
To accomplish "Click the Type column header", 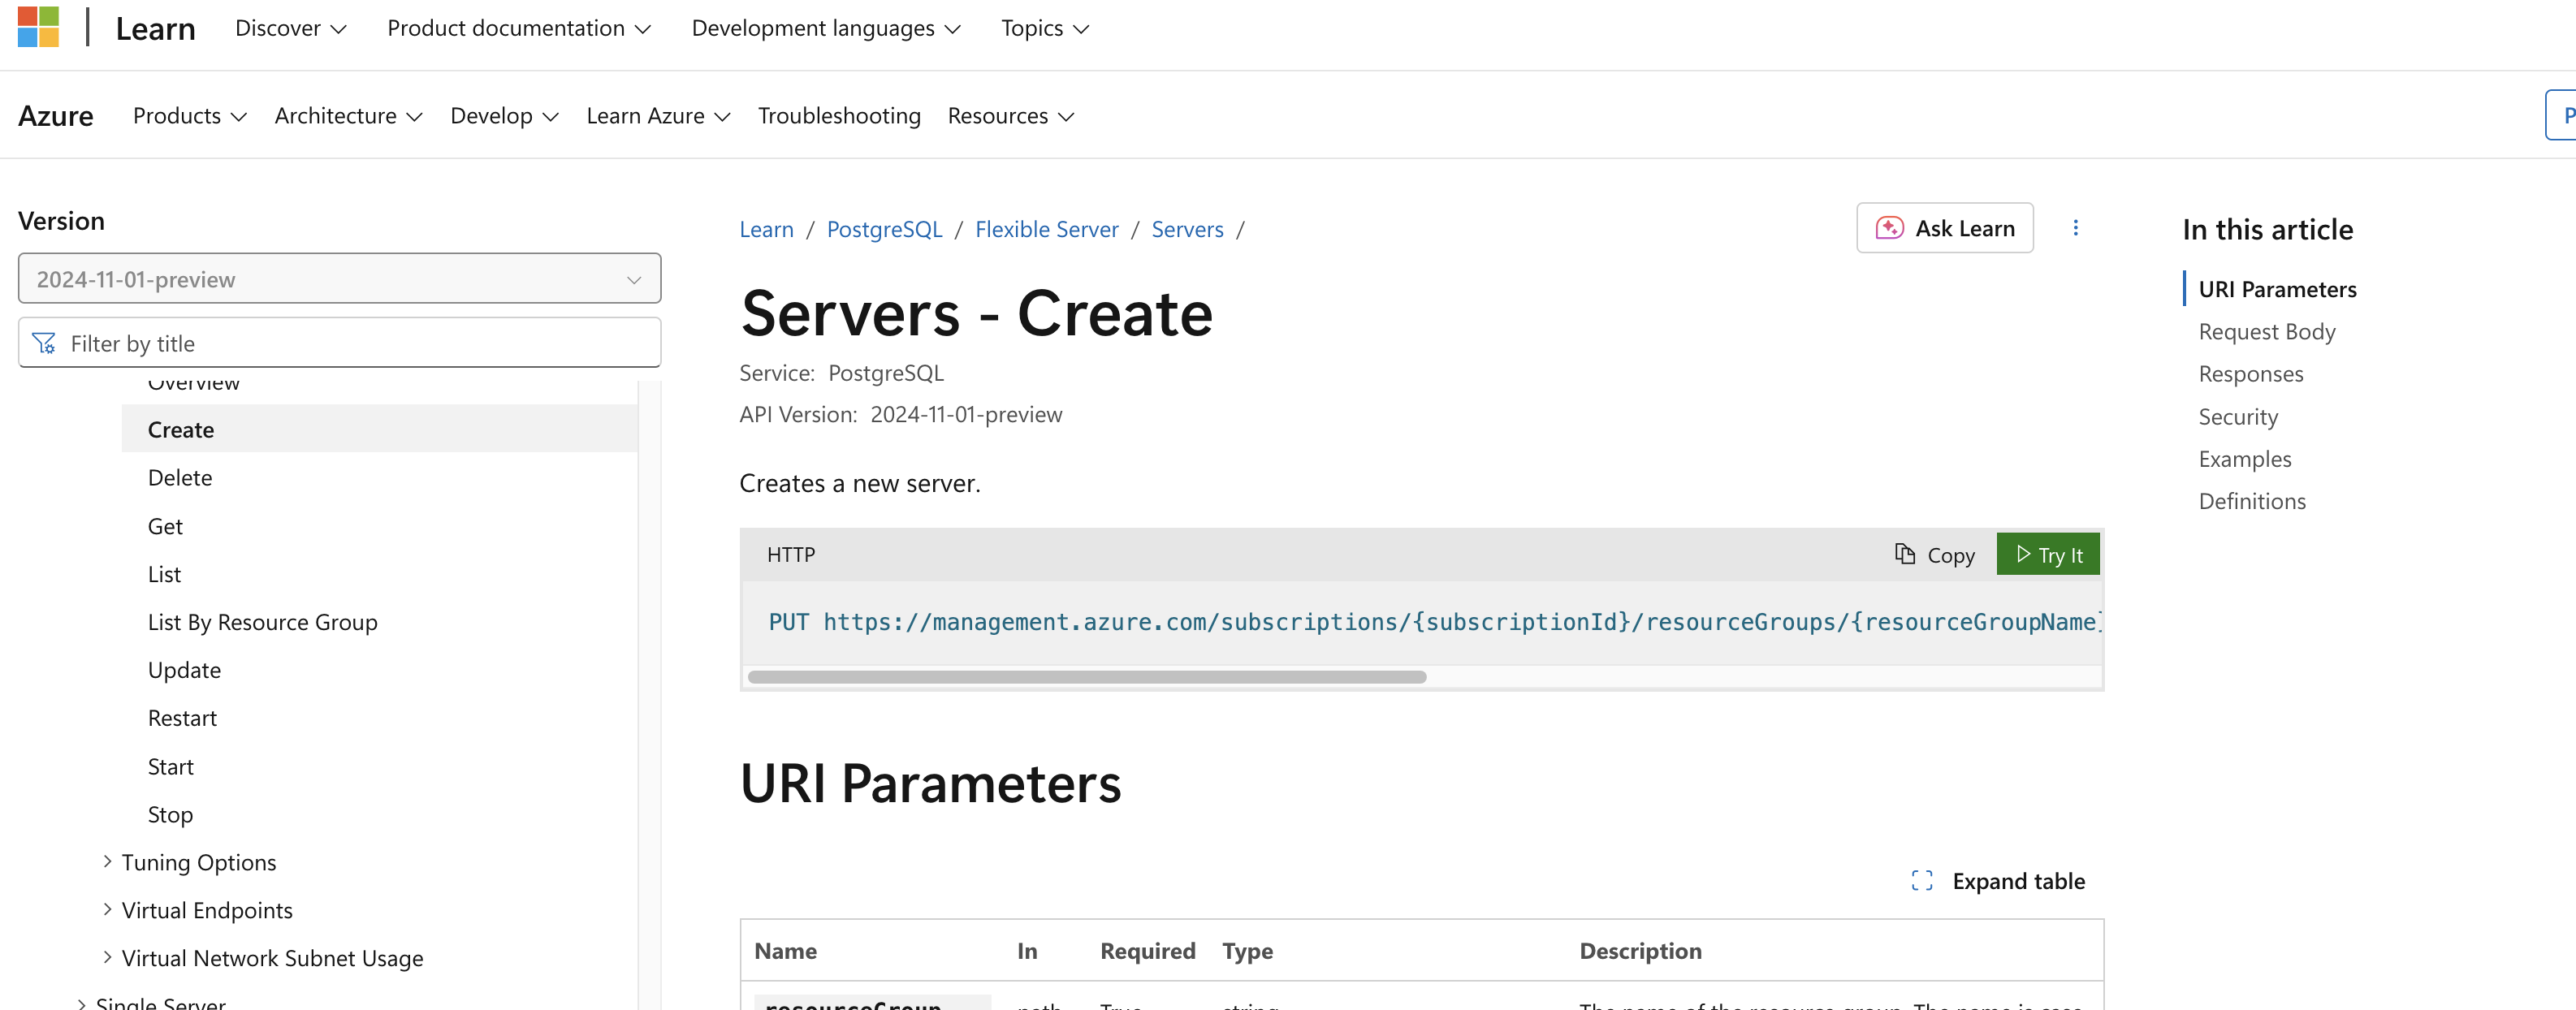I will click(1247, 950).
